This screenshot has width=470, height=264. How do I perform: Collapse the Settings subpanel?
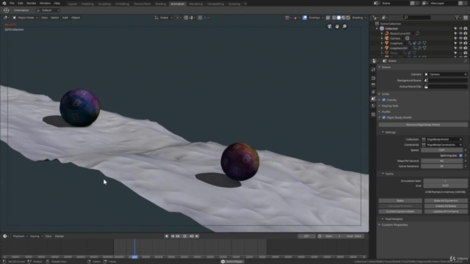pyautogui.click(x=389, y=132)
